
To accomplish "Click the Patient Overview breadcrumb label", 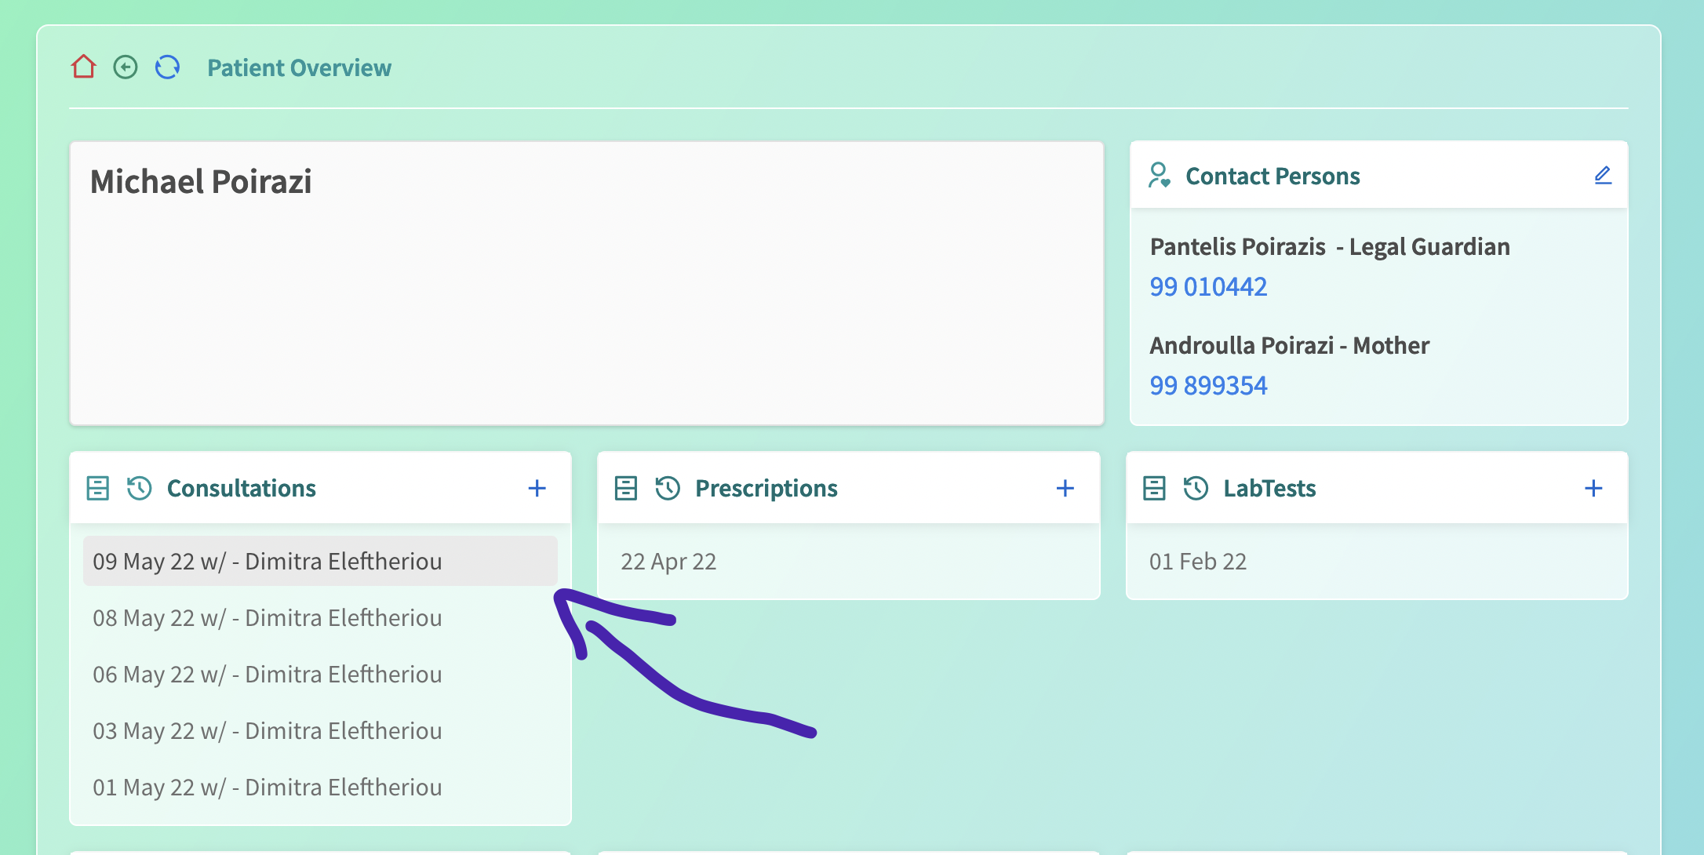I will click(x=300, y=67).
